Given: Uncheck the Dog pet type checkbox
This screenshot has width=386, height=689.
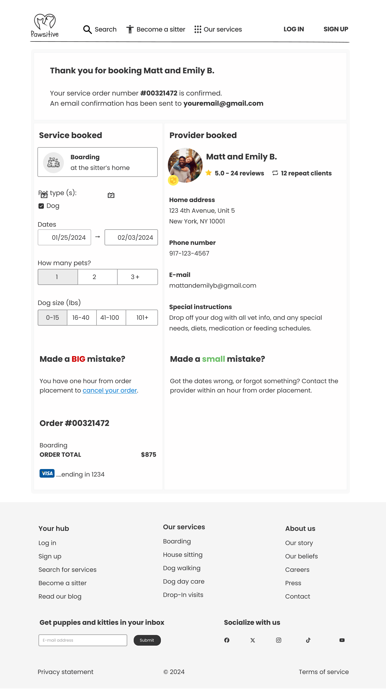Looking at the screenshot, I should pyautogui.click(x=41, y=206).
